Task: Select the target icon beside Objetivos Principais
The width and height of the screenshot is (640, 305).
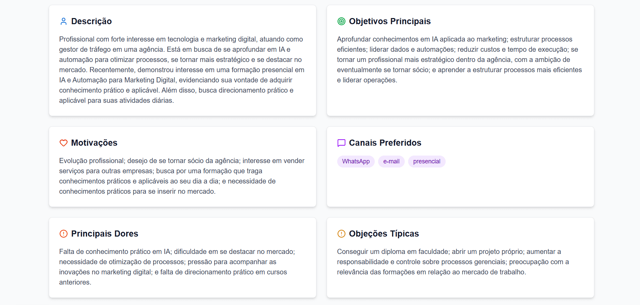Action: (341, 21)
